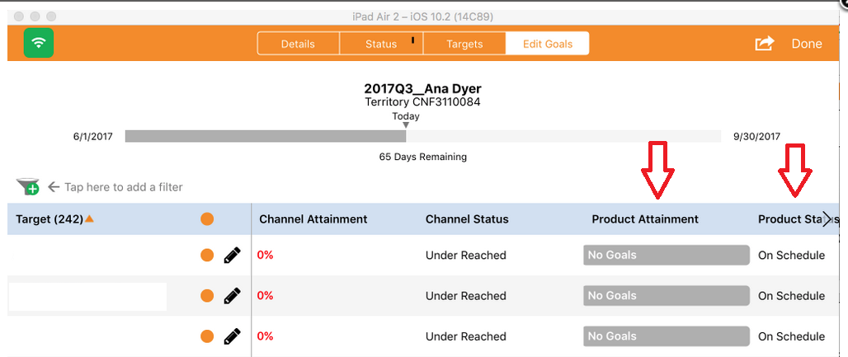Toggle the orange dot in second row
The height and width of the screenshot is (357, 848).
coord(207,296)
